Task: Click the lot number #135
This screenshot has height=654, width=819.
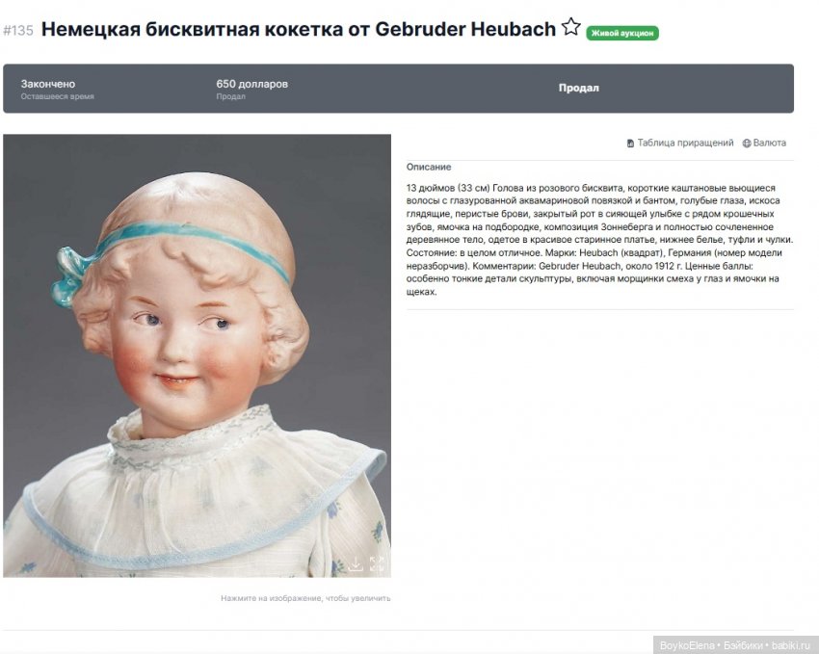Action: click(x=18, y=31)
